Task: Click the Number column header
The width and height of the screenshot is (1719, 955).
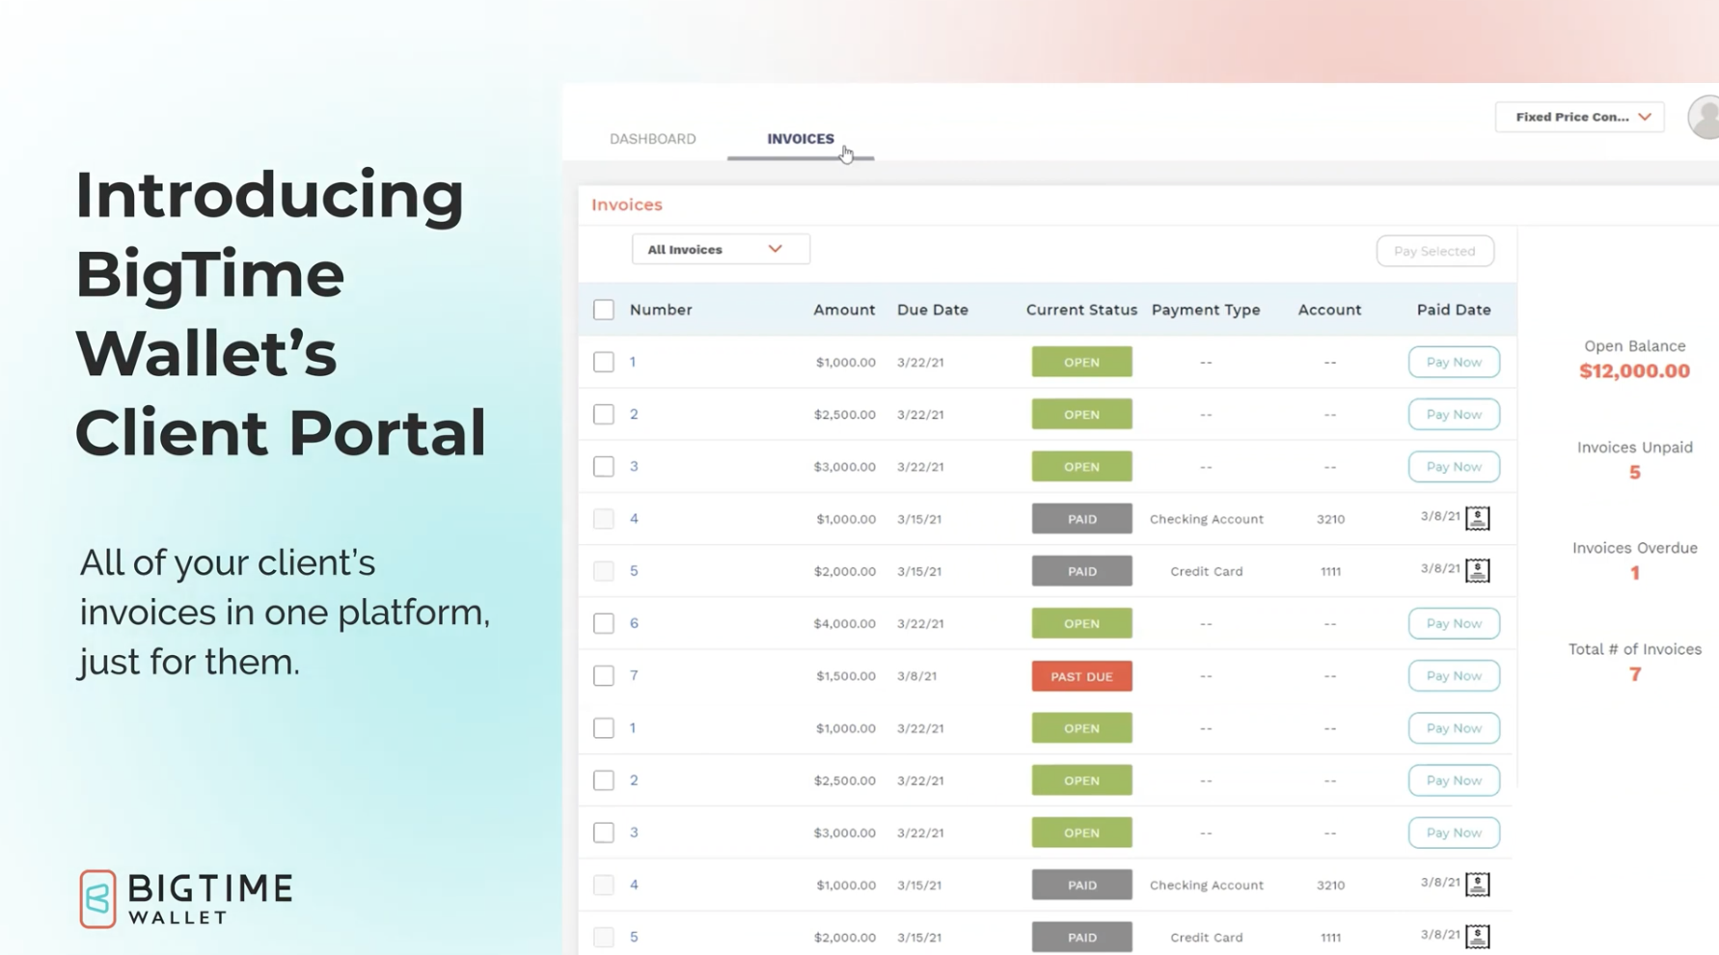Action: pos(661,310)
